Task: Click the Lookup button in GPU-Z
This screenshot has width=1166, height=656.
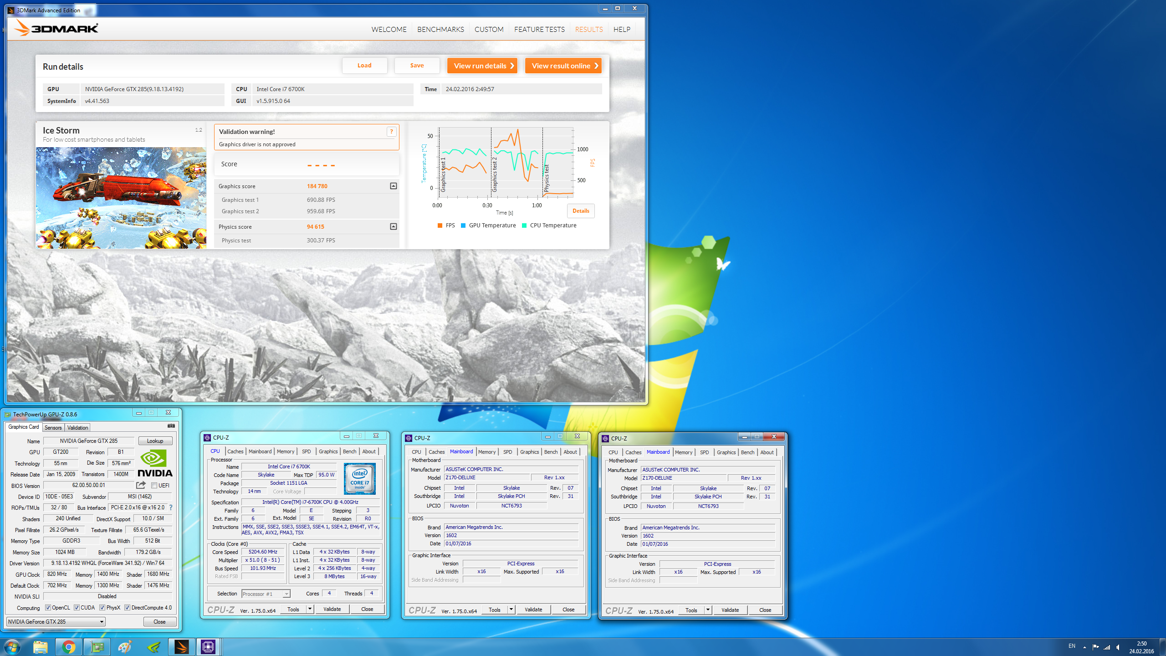Action: 155,441
